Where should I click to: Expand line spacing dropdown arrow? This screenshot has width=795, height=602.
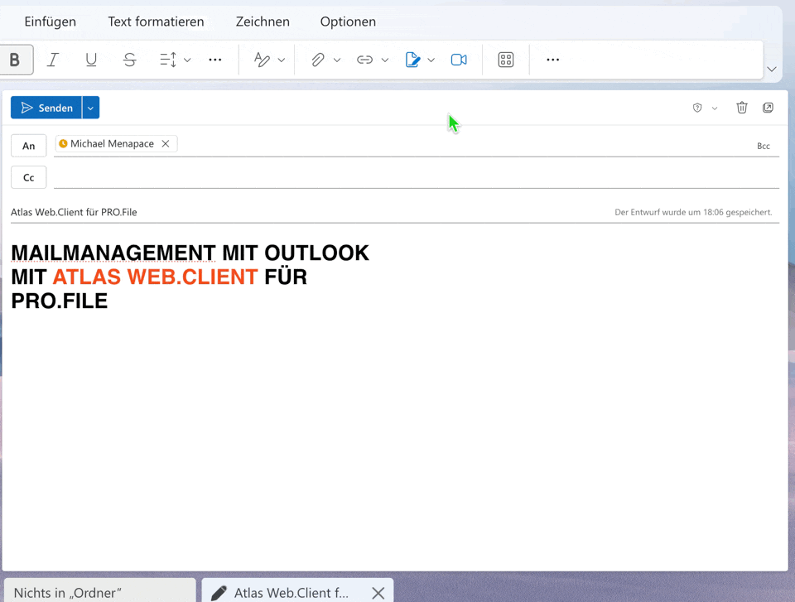point(187,60)
